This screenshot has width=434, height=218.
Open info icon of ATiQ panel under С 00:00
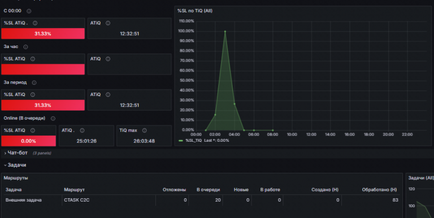tap(108, 23)
